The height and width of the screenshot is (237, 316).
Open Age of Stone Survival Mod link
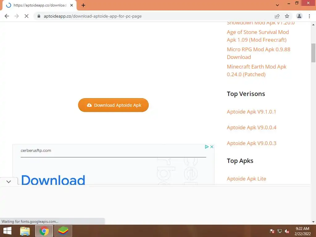(x=258, y=36)
